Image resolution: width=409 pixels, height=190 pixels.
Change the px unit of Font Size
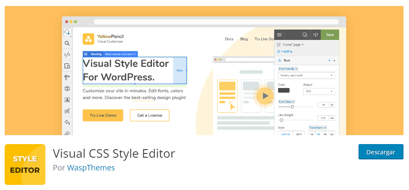pyautogui.click(x=332, y=105)
